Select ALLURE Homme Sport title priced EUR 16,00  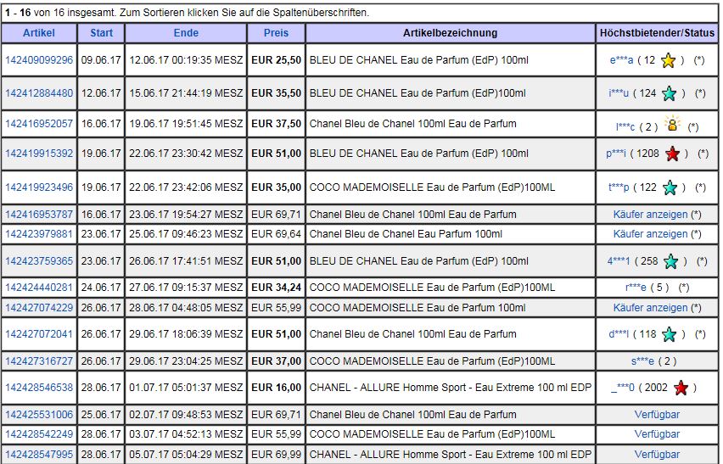pos(450,388)
